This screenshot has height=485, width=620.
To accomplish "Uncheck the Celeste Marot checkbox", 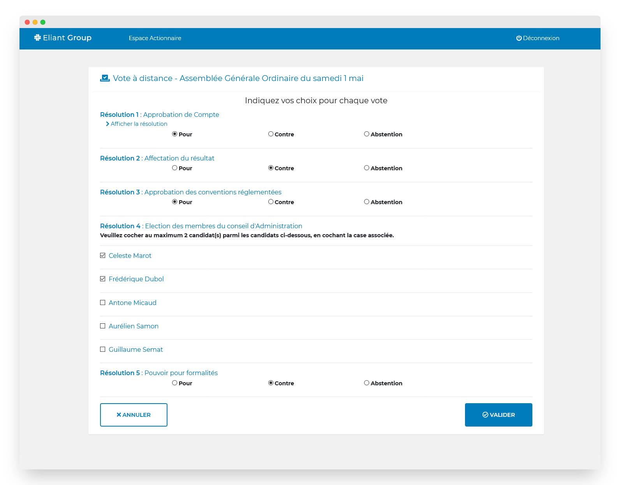I will coord(103,256).
